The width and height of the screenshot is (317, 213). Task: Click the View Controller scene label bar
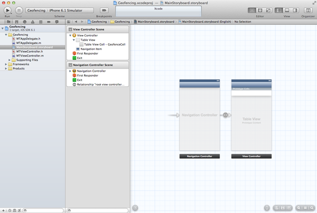click(x=251, y=156)
